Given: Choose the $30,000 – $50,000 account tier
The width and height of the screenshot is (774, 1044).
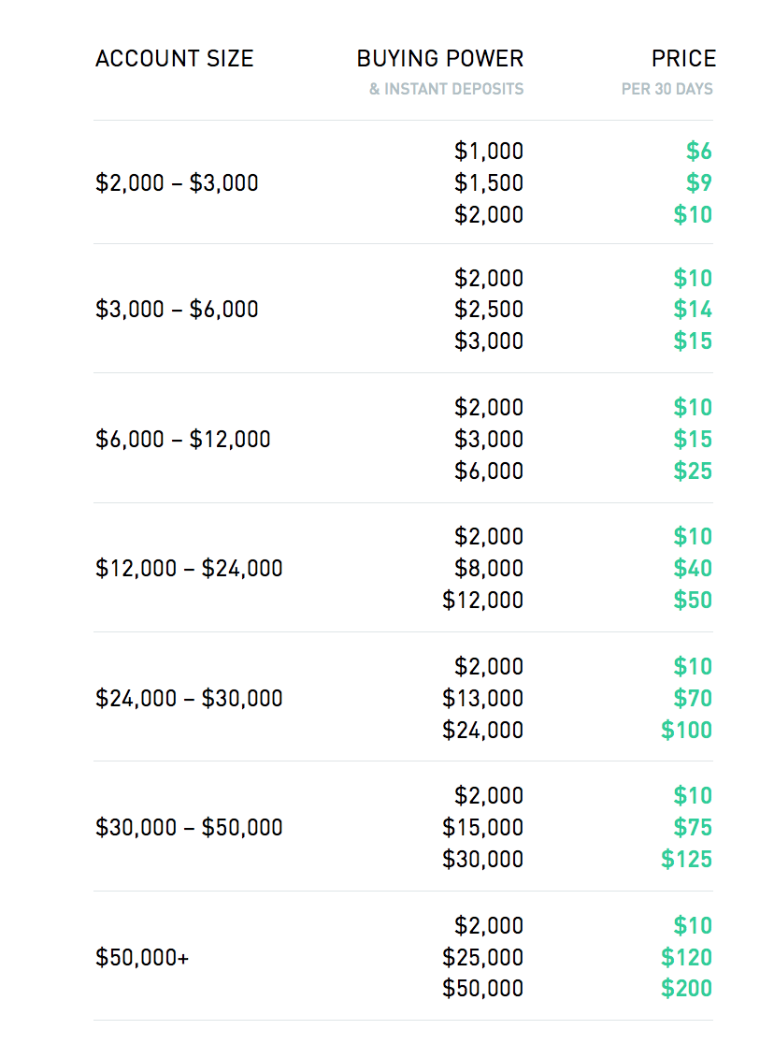Looking at the screenshot, I should tap(189, 827).
